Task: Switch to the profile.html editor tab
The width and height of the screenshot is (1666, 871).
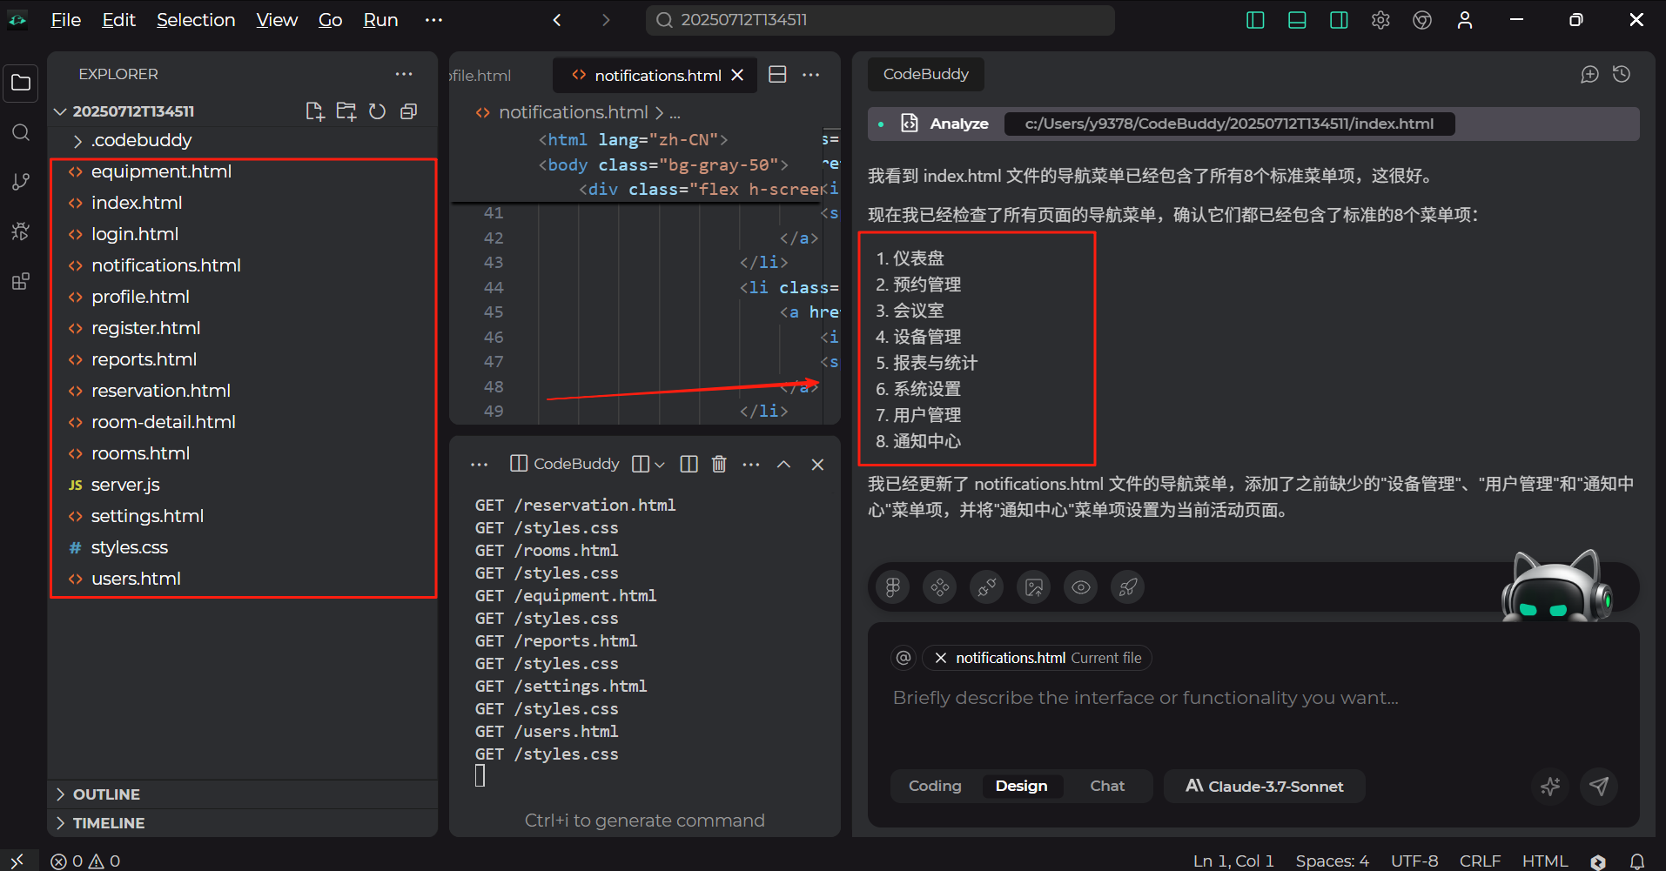Action: [x=481, y=76]
